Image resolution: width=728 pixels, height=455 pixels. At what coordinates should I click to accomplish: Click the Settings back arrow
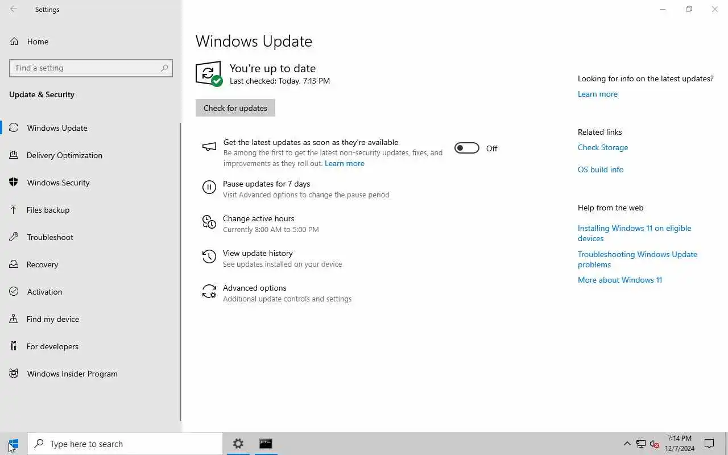pyautogui.click(x=14, y=9)
